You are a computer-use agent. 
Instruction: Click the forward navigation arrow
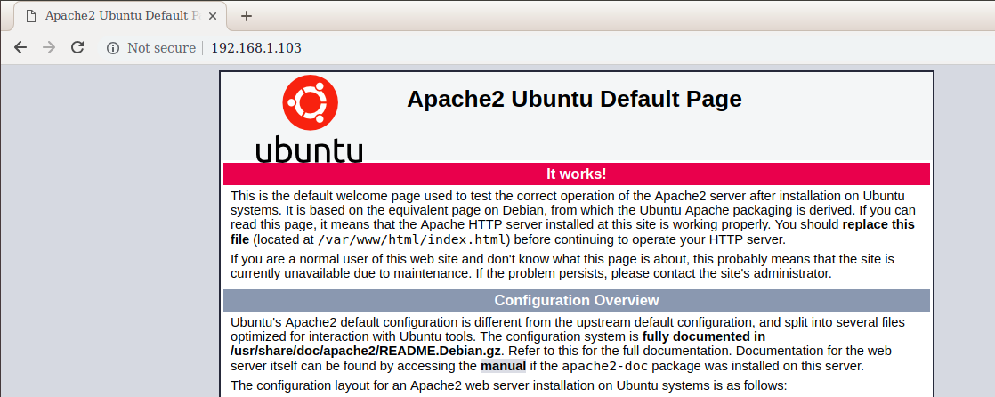pyautogui.click(x=49, y=47)
